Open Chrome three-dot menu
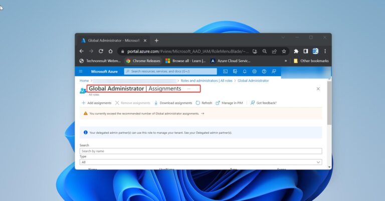 325,51
